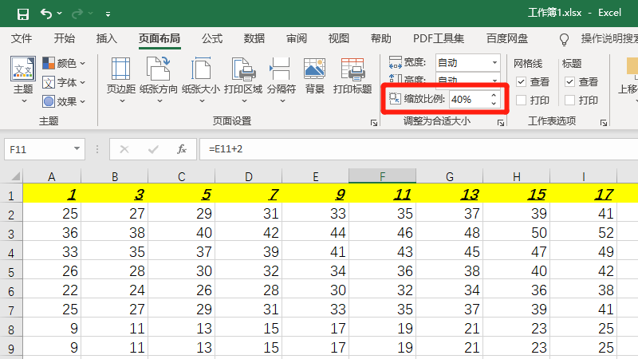Open the 页面设置 dialog launcher
The width and height of the screenshot is (638, 359).
(374, 123)
